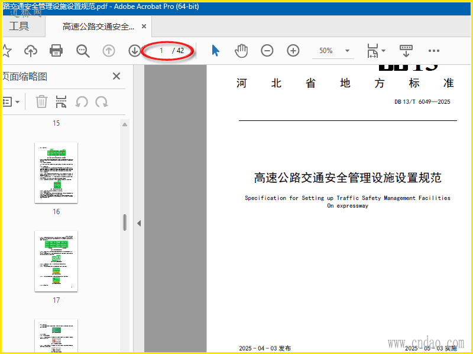The height and width of the screenshot is (354, 473).
Task: Select the hand pan tool
Action: [x=241, y=51]
